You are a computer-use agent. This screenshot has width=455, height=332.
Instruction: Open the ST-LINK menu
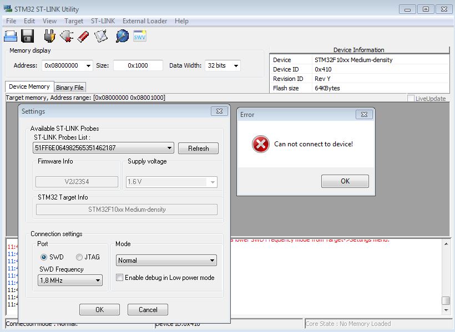pos(103,21)
